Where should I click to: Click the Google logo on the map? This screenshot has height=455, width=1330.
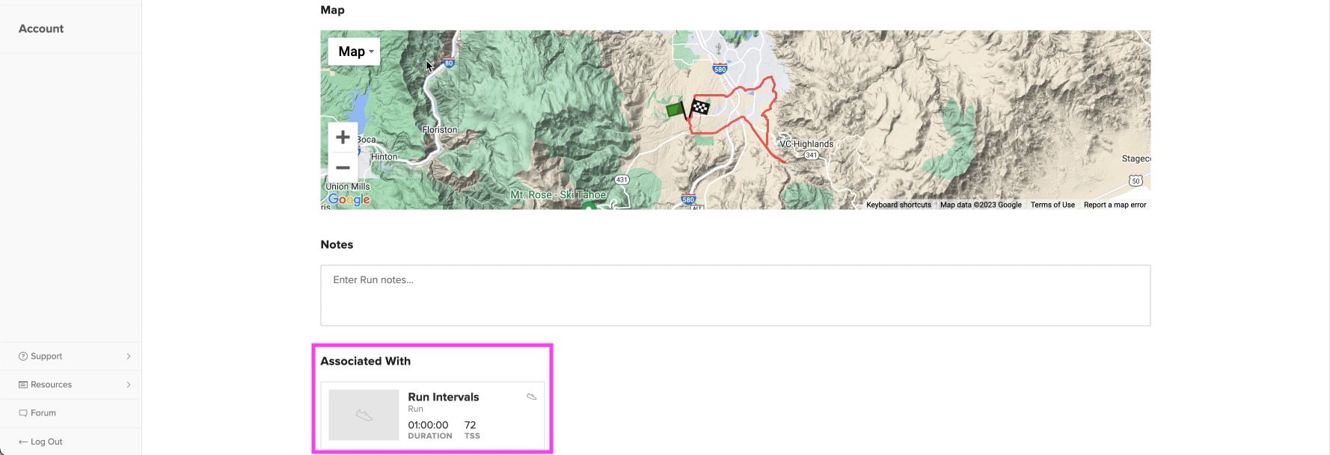(349, 199)
